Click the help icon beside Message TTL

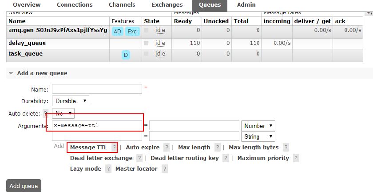(115, 148)
